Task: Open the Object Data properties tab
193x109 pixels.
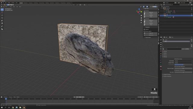Action: (161, 64)
